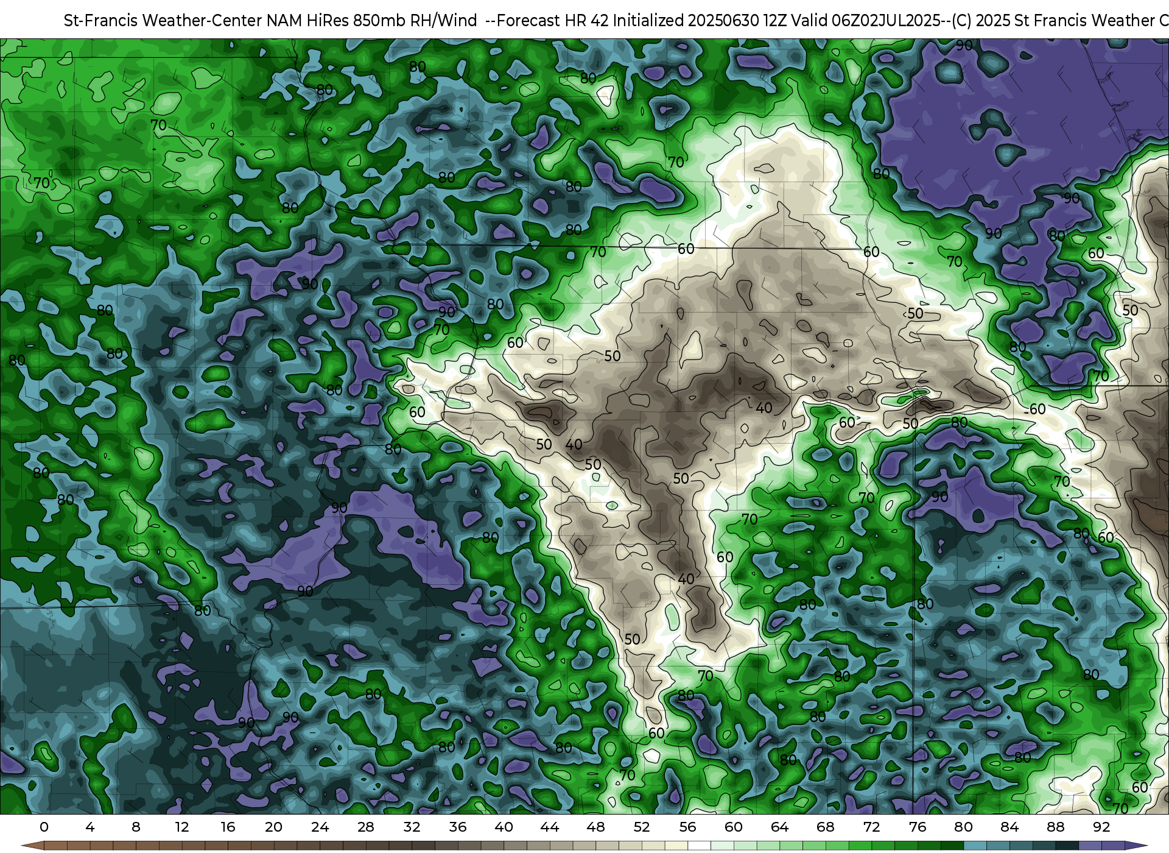Click the '(C) 2025 St Francis Weather' copyright text
This screenshot has width=1169, height=853.
pos(1053,21)
